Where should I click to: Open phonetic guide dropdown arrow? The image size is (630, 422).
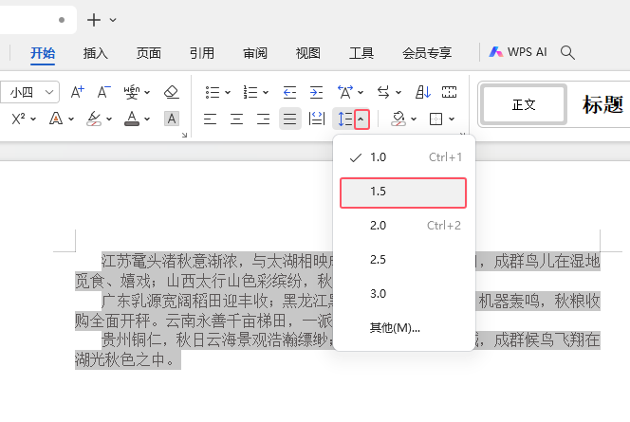(x=147, y=93)
